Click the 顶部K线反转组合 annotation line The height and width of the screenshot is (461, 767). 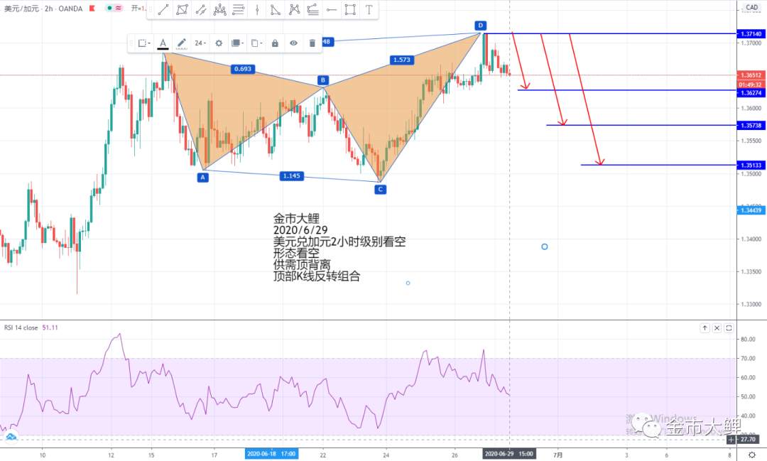coord(317,276)
